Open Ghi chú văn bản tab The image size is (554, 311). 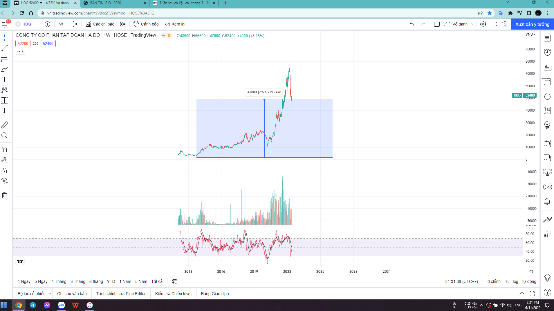coord(72,294)
